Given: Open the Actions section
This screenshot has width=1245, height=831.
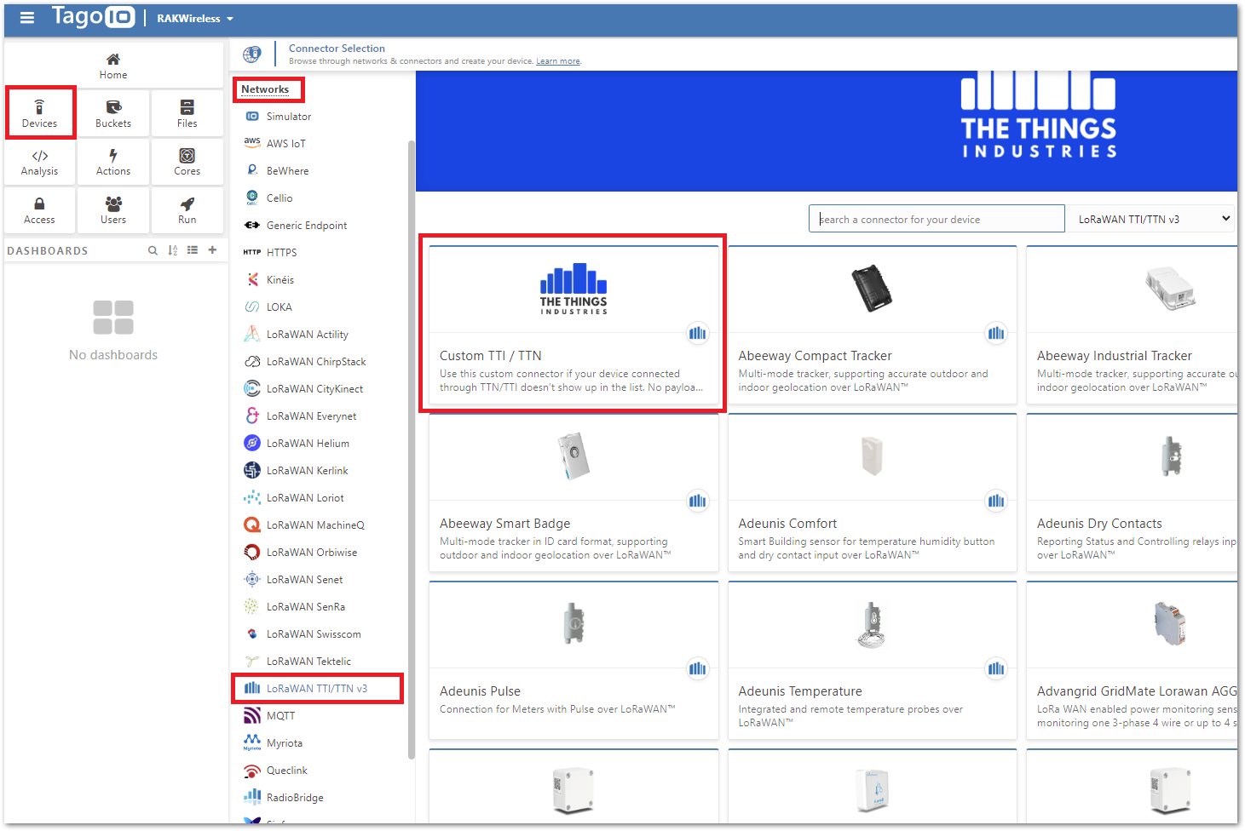Looking at the screenshot, I should pyautogui.click(x=113, y=162).
